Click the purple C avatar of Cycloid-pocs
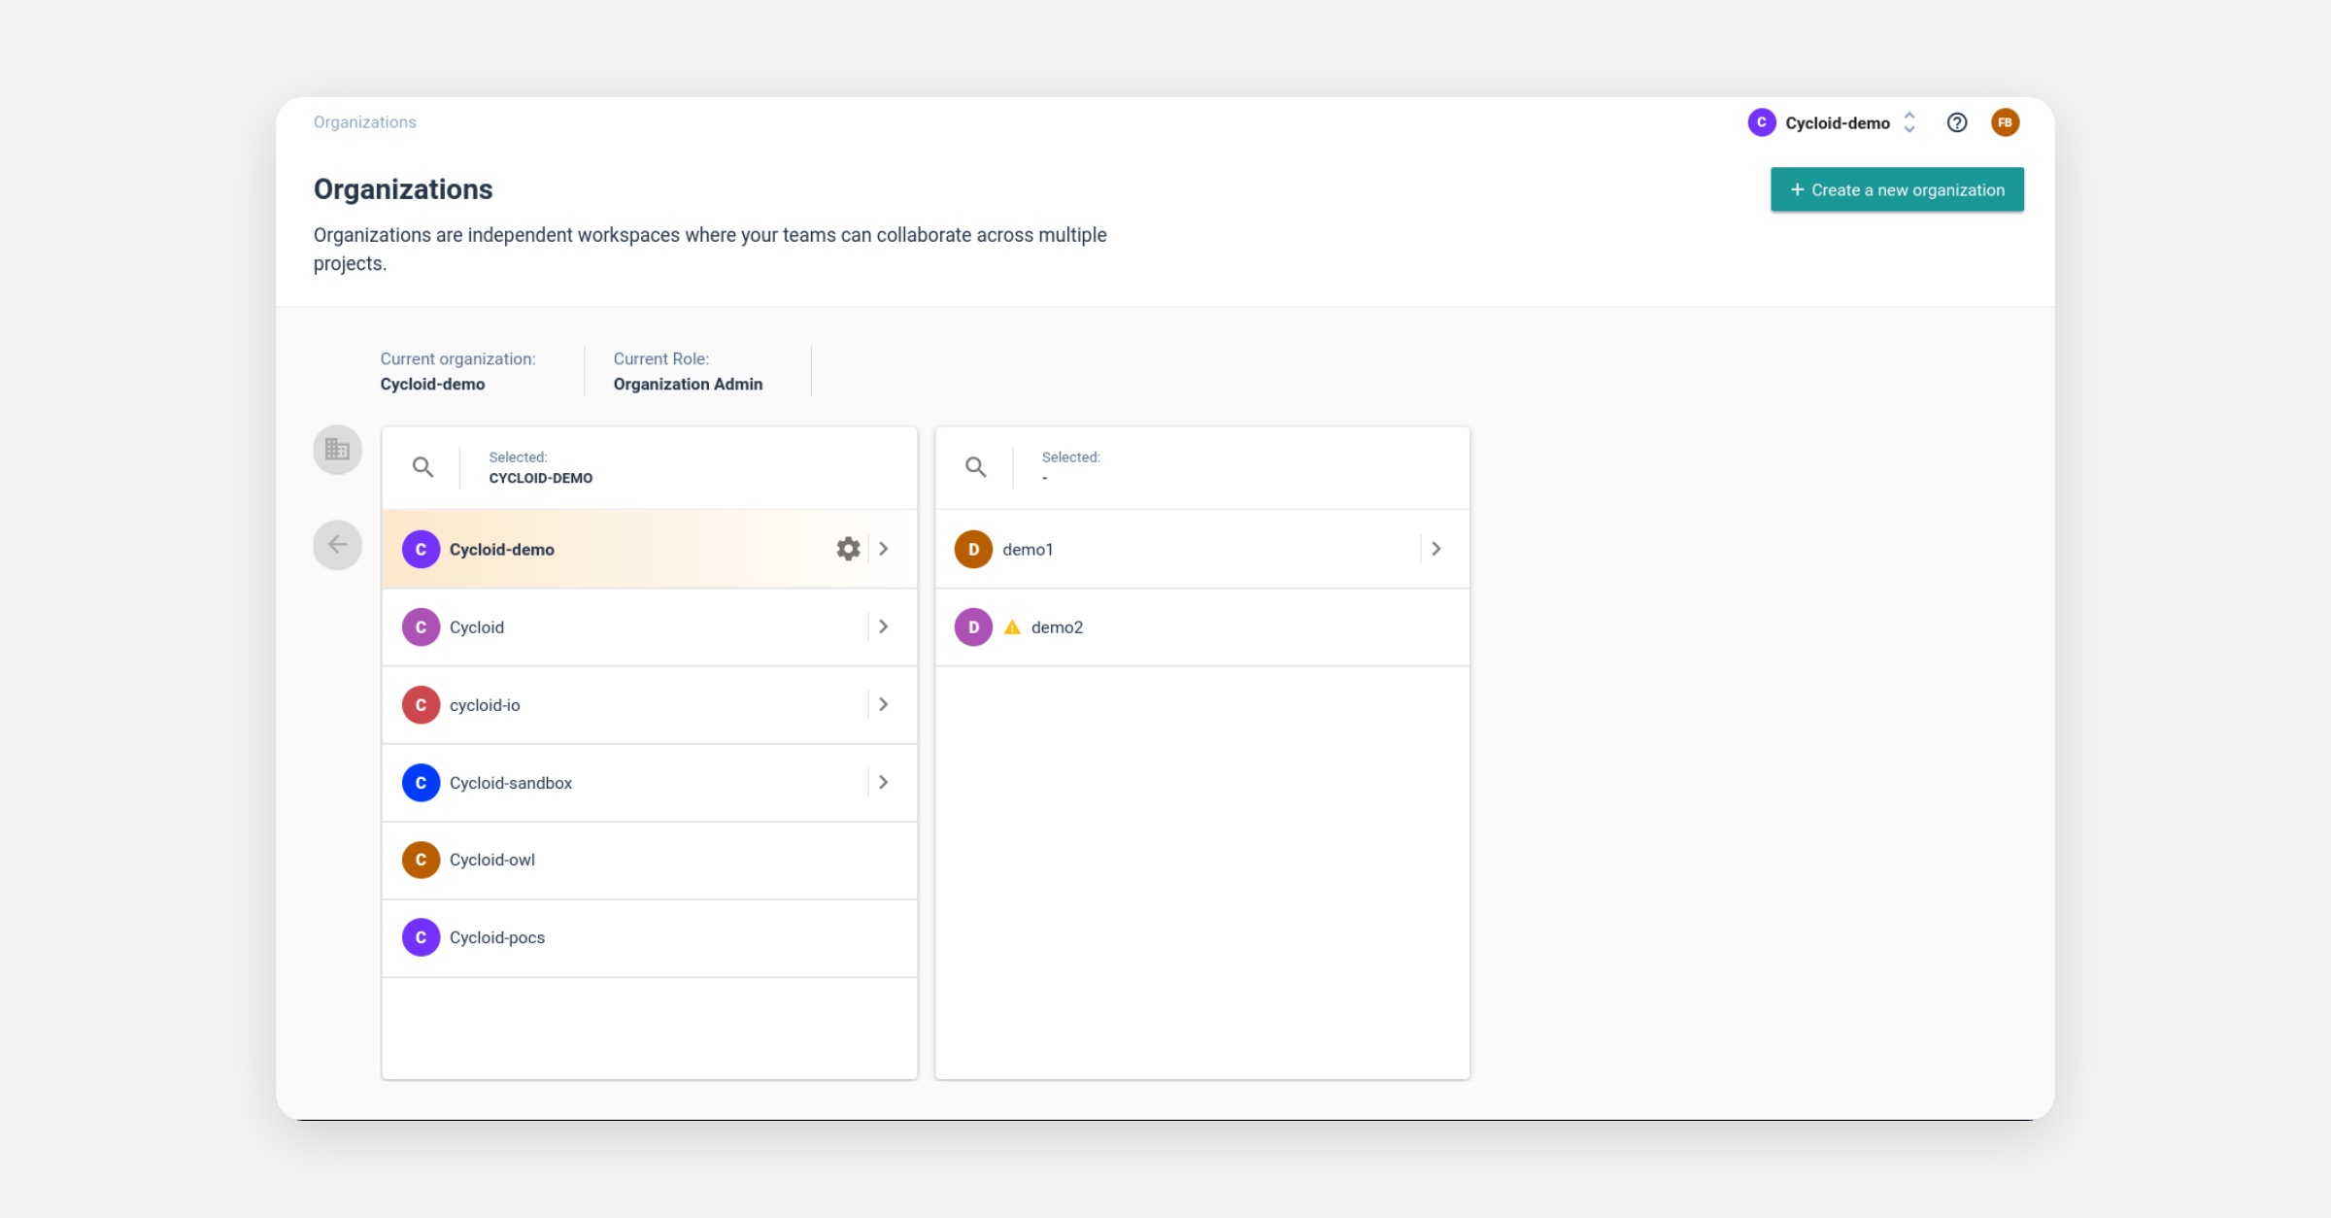This screenshot has height=1218, width=2331. [421, 937]
